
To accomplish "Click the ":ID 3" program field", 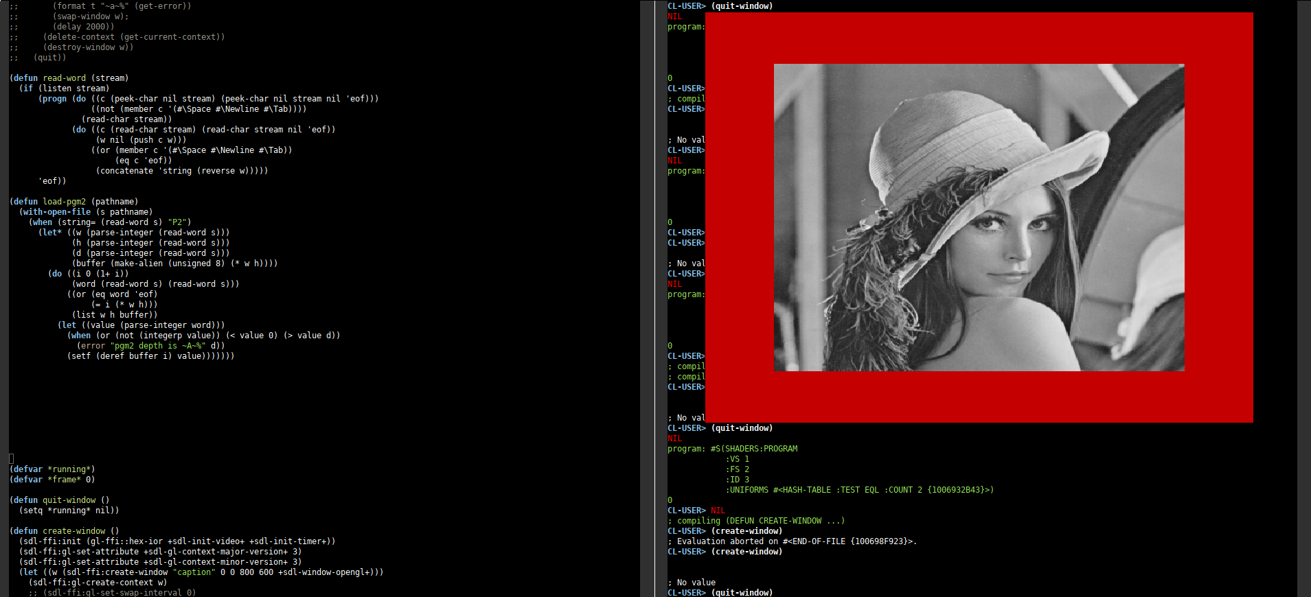I will click(738, 480).
